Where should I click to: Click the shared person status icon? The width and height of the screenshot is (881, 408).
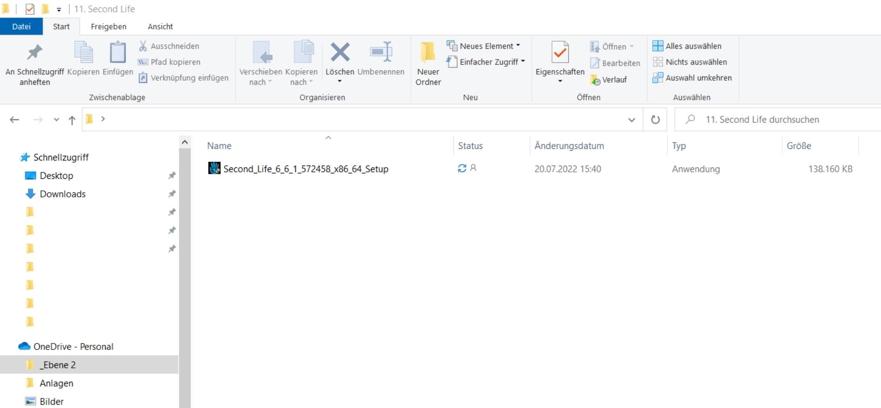pos(473,168)
